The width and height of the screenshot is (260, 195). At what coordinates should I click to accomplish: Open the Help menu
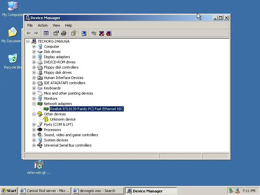pos(68,25)
